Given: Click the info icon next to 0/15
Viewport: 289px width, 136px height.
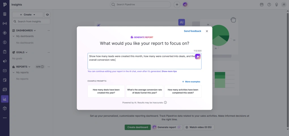Looking at the screenshot, I should point(42,67).
